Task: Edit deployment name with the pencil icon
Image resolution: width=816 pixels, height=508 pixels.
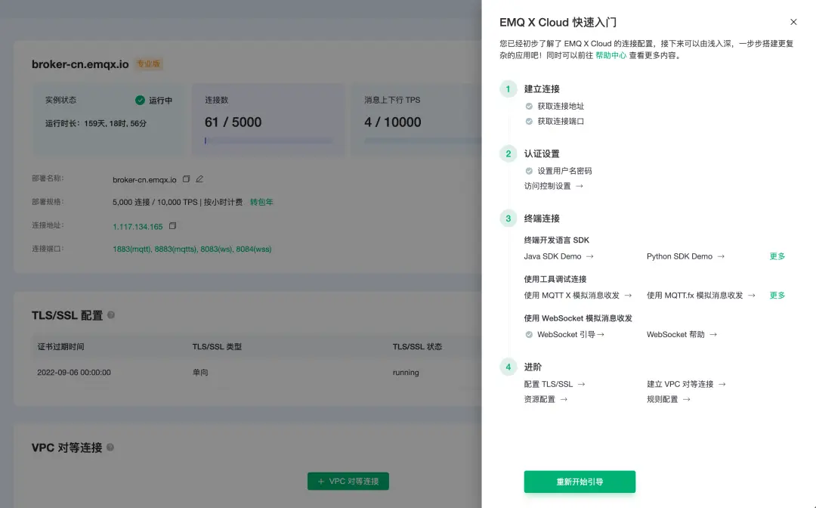Action: (x=199, y=179)
